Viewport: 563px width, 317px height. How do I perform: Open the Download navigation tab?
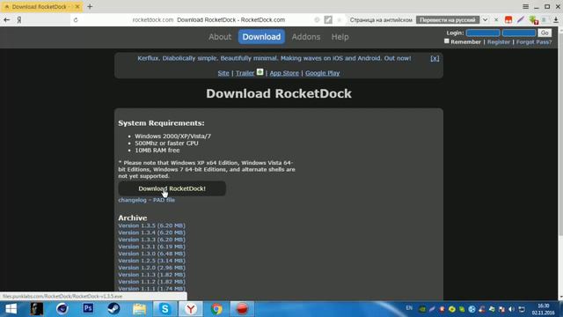coord(261,37)
